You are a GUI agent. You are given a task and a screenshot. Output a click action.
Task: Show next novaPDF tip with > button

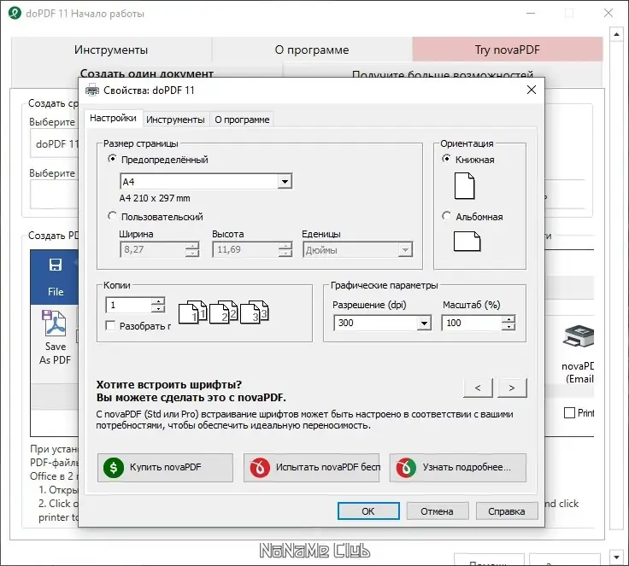point(512,388)
